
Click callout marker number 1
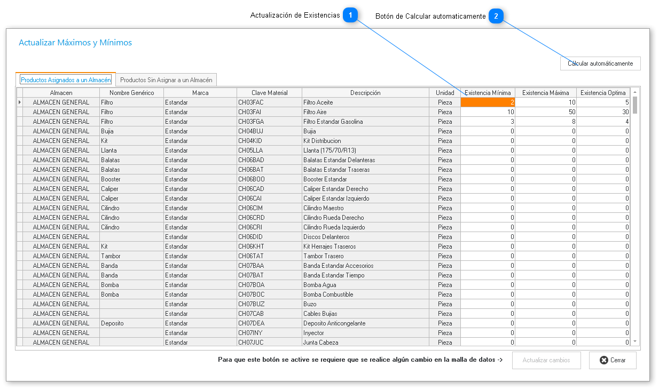[350, 15]
